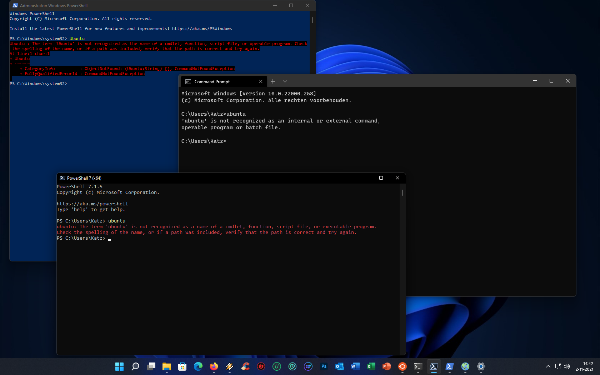Open PowerPoint from the taskbar
This screenshot has height=375, width=600.
coord(387,366)
